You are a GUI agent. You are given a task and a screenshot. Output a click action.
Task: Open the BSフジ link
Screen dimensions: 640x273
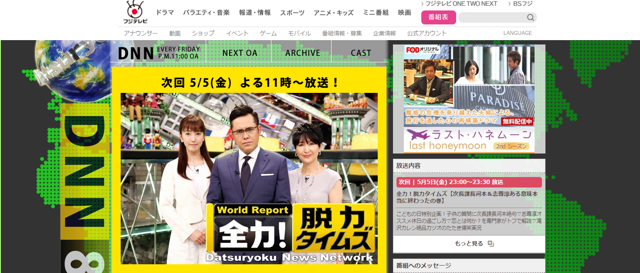pyautogui.click(x=523, y=3)
